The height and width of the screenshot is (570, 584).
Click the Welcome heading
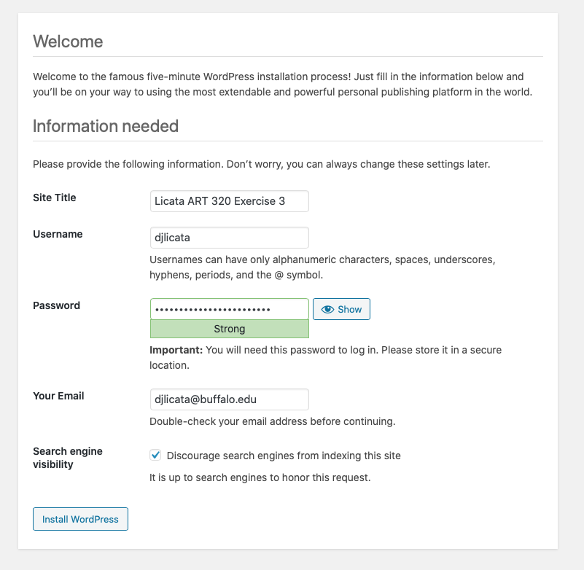pos(68,42)
